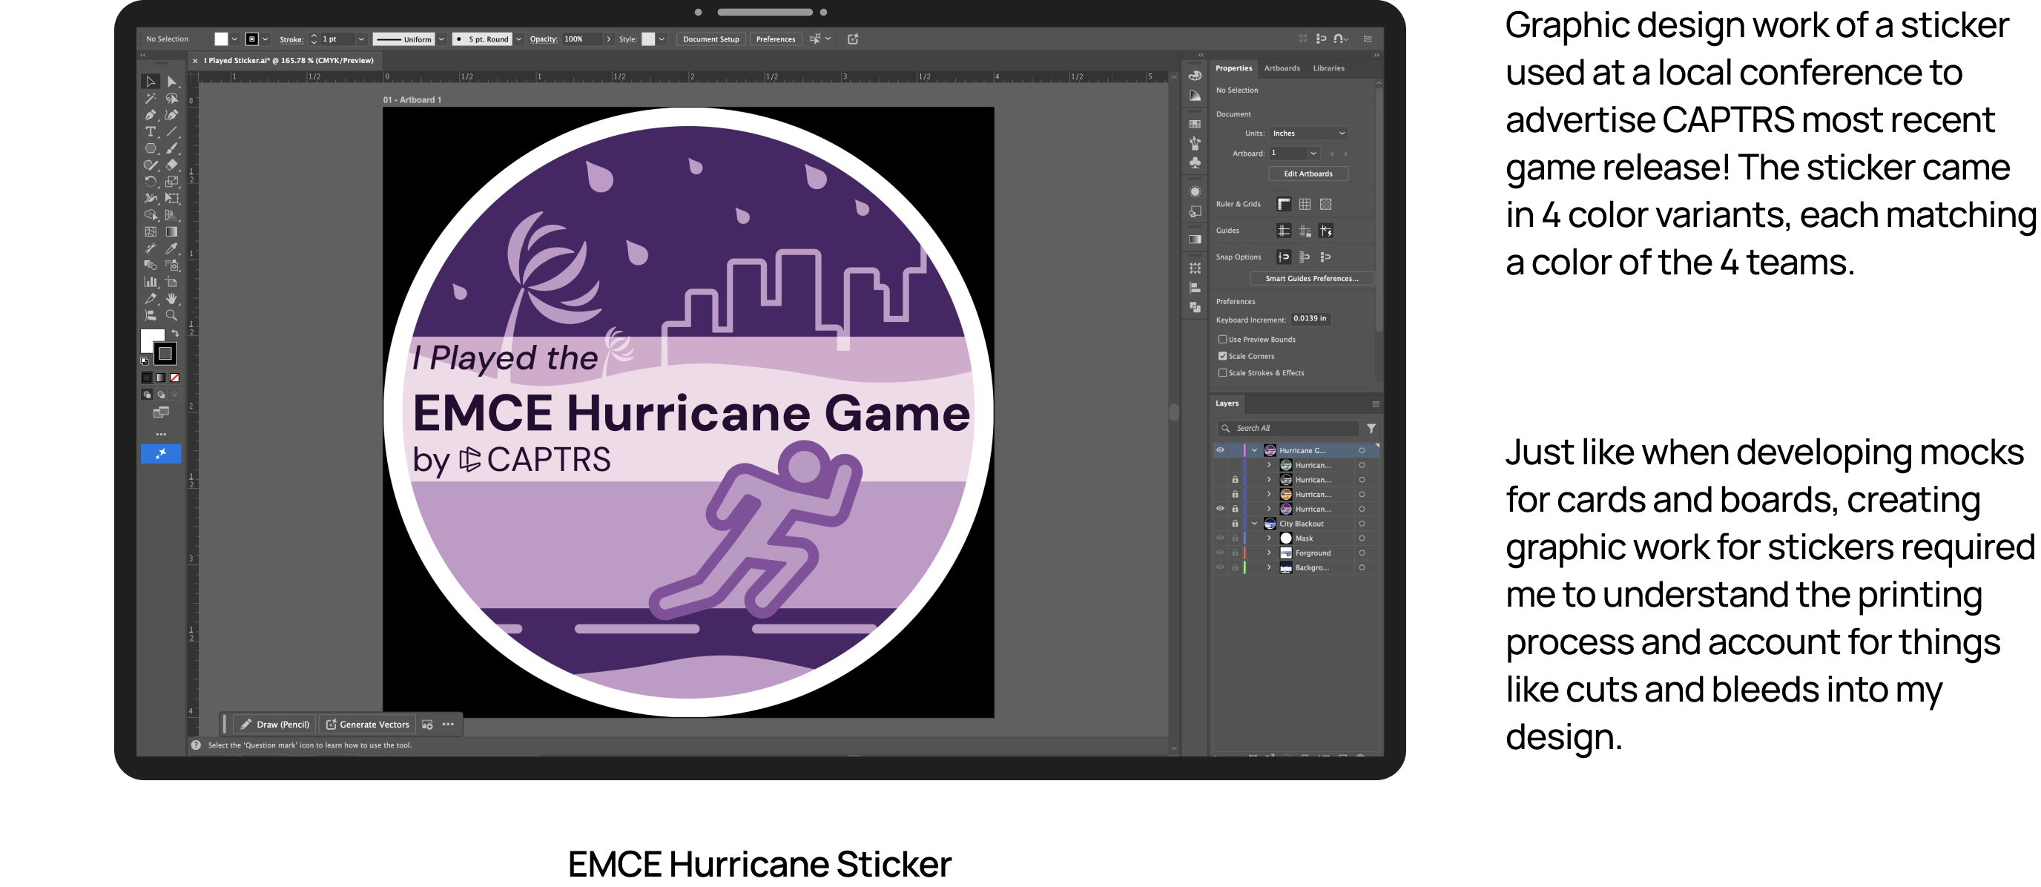Click the Document Setup button
This screenshot has width=2041, height=887.
[710, 39]
